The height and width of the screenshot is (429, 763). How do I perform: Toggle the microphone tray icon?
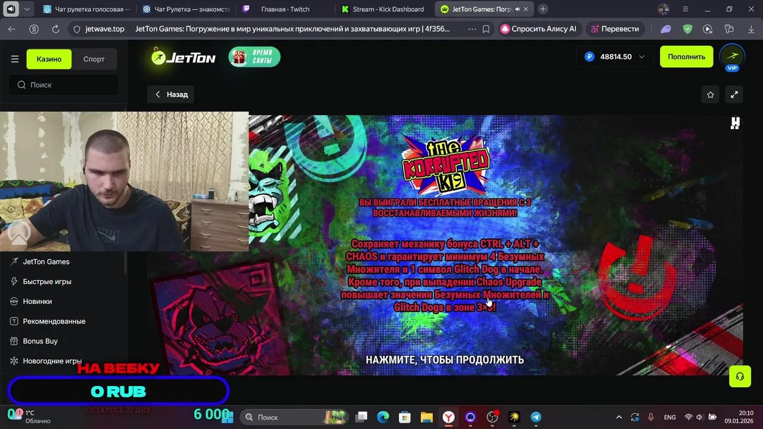pos(651,417)
